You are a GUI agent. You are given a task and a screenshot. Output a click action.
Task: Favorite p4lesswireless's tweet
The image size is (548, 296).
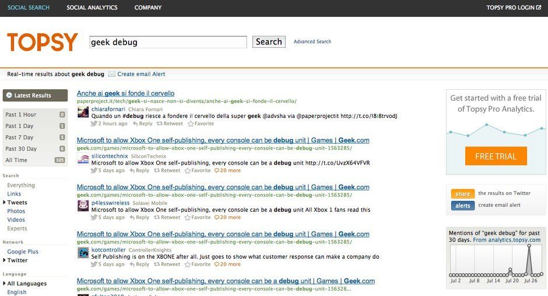coord(198,217)
